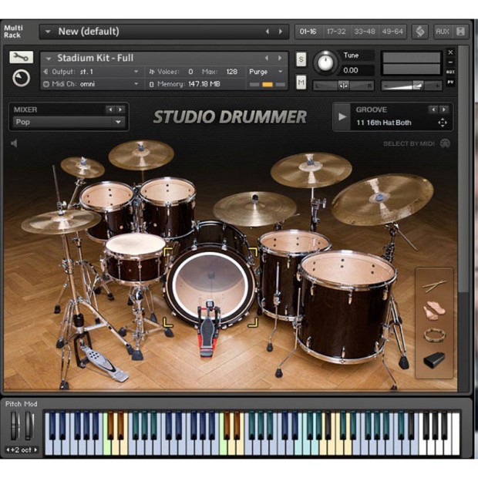Click the Mod wheel
Image resolution: width=478 pixels, height=478 pixels.
29,425
